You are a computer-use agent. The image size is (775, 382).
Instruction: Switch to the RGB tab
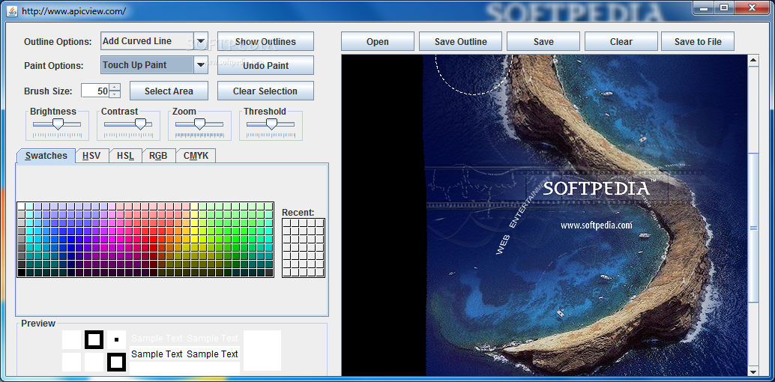coord(159,156)
